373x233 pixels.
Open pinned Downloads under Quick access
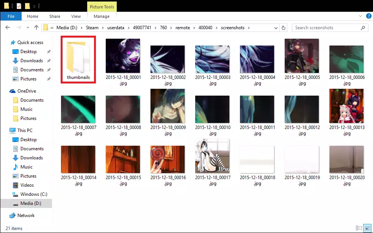[31, 60]
